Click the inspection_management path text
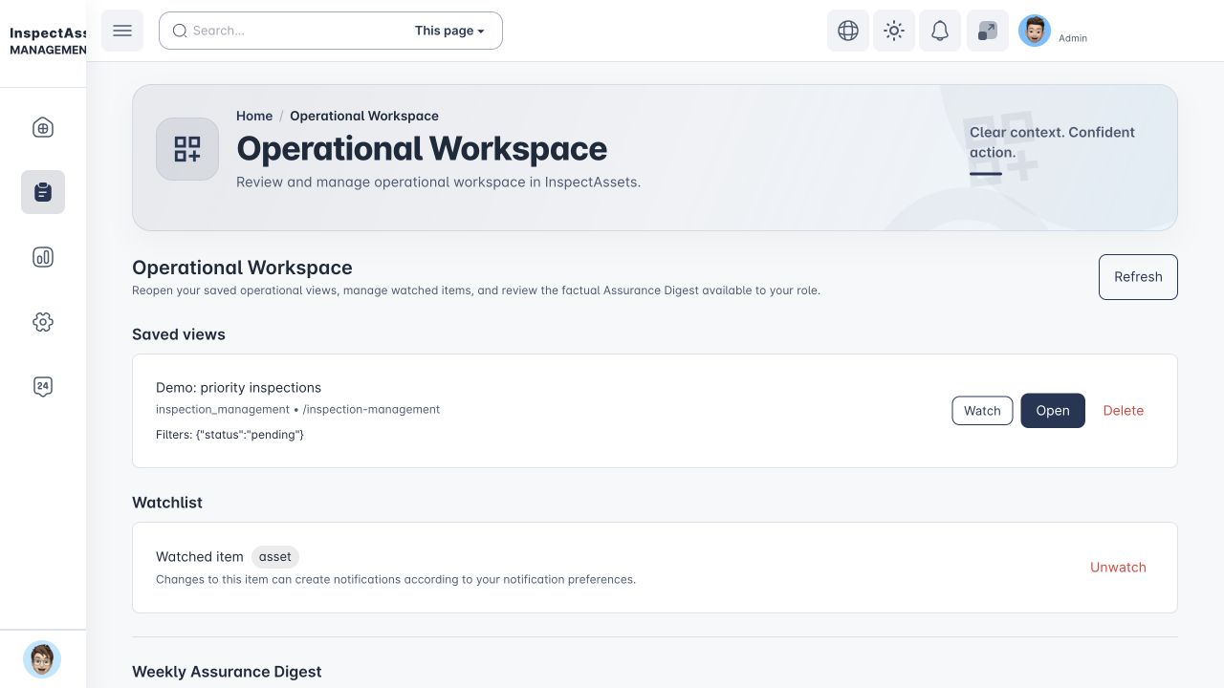 coord(297,409)
